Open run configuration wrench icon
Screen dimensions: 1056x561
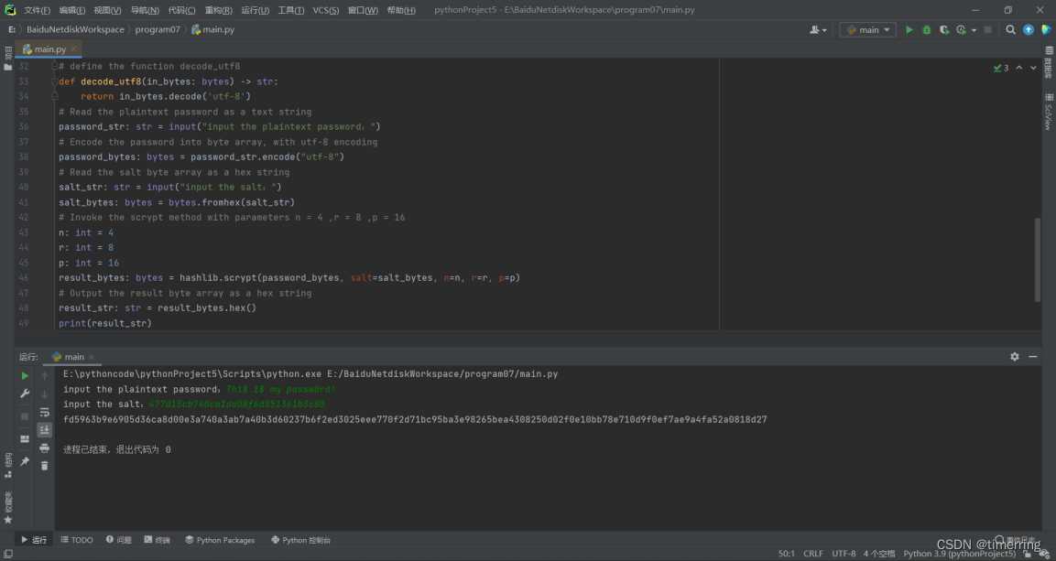pos(25,394)
